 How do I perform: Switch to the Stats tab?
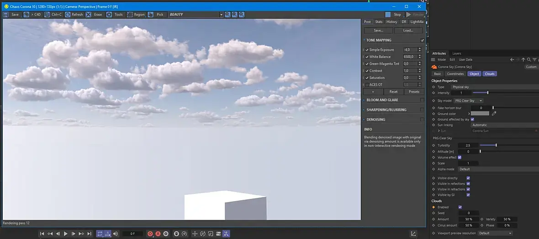(379, 21)
